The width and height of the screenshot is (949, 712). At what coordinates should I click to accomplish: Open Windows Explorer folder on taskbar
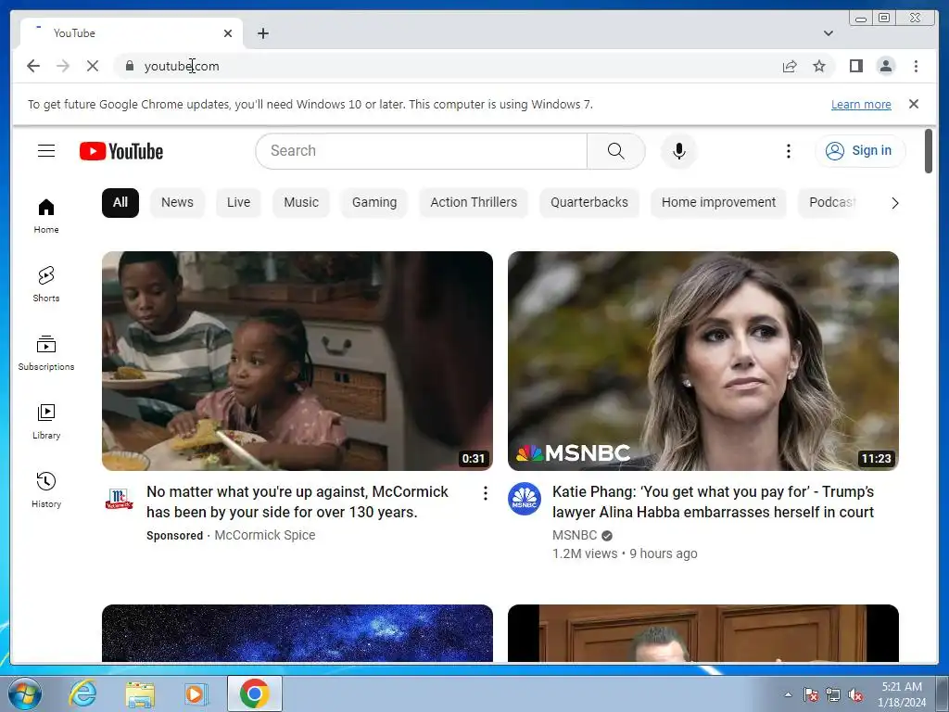(x=140, y=694)
